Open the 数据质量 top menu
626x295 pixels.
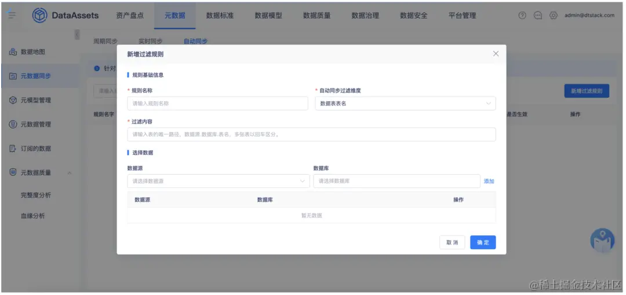[316, 16]
